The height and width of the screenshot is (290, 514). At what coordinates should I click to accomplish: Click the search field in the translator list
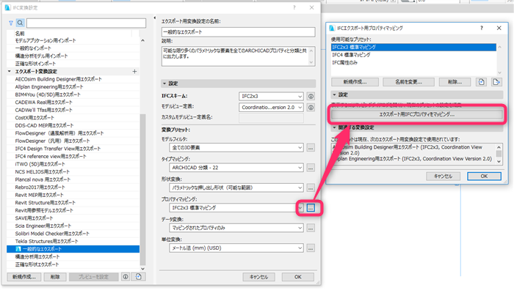point(86,23)
